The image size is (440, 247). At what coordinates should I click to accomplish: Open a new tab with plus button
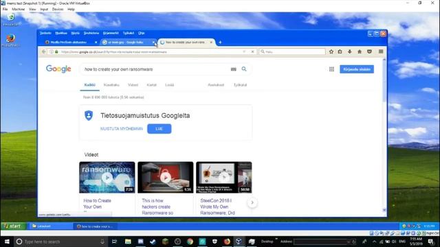coord(220,43)
